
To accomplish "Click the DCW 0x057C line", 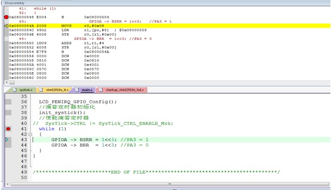I will point(54,69).
